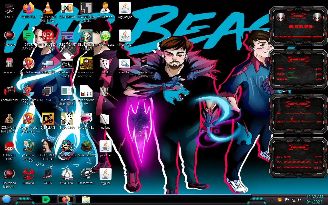Select the VLC cone desktop shortcut

pos(48,12)
